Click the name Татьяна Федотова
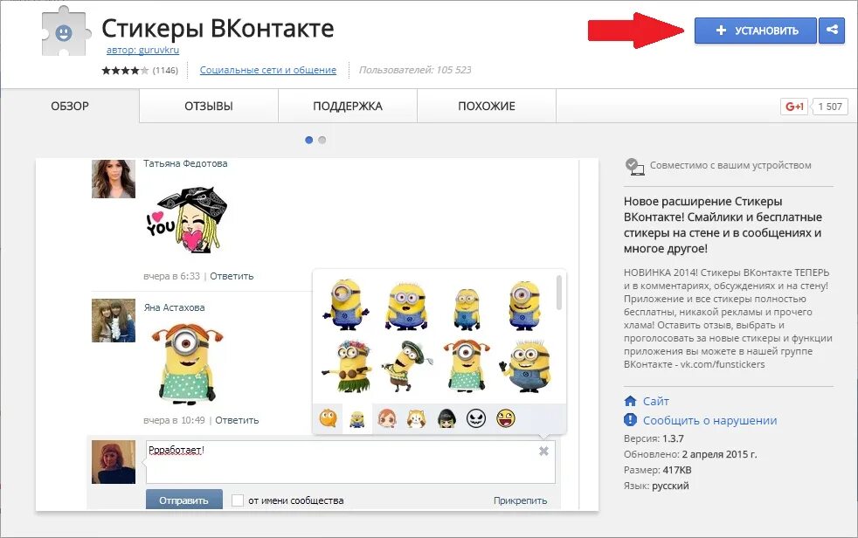Screen dimensions: 858x538 (185, 163)
